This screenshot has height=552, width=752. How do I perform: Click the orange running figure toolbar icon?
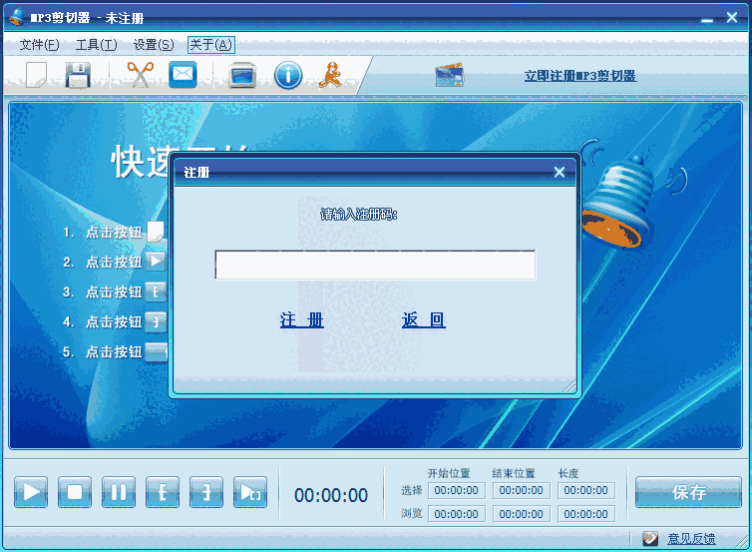tap(330, 75)
